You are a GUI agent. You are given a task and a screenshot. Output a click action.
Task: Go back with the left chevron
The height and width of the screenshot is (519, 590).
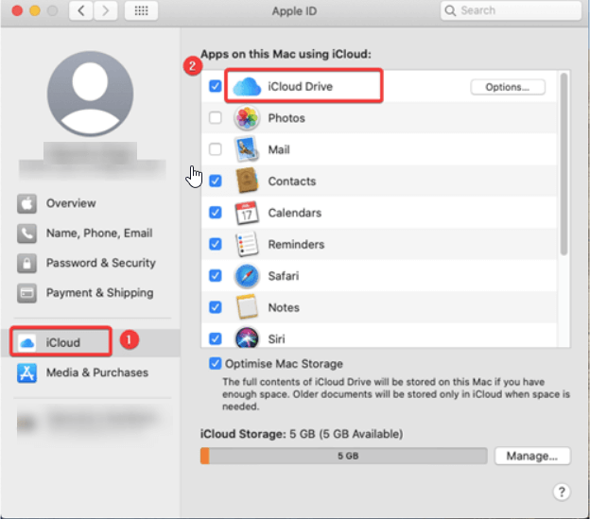click(81, 10)
